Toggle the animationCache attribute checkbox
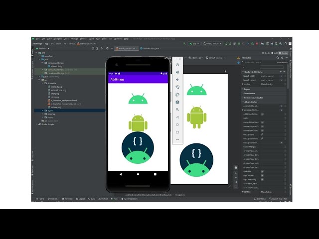The width and height of the screenshot is (319, 239). pos(262,130)
